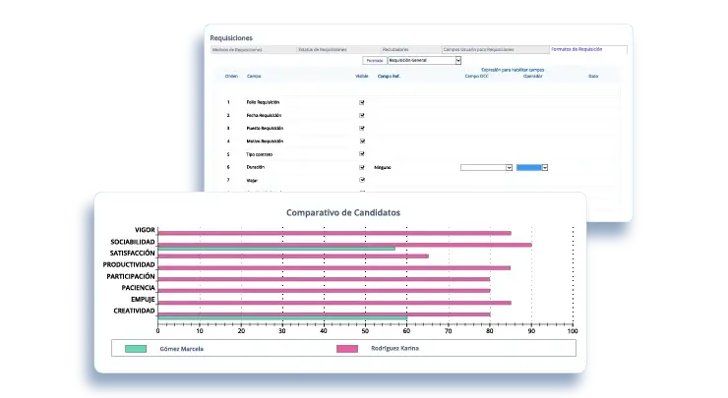Toggle Visible checkbox for Fecha Requisición
The height and width of the screenshot is (398, 728).
click(362, 115)
